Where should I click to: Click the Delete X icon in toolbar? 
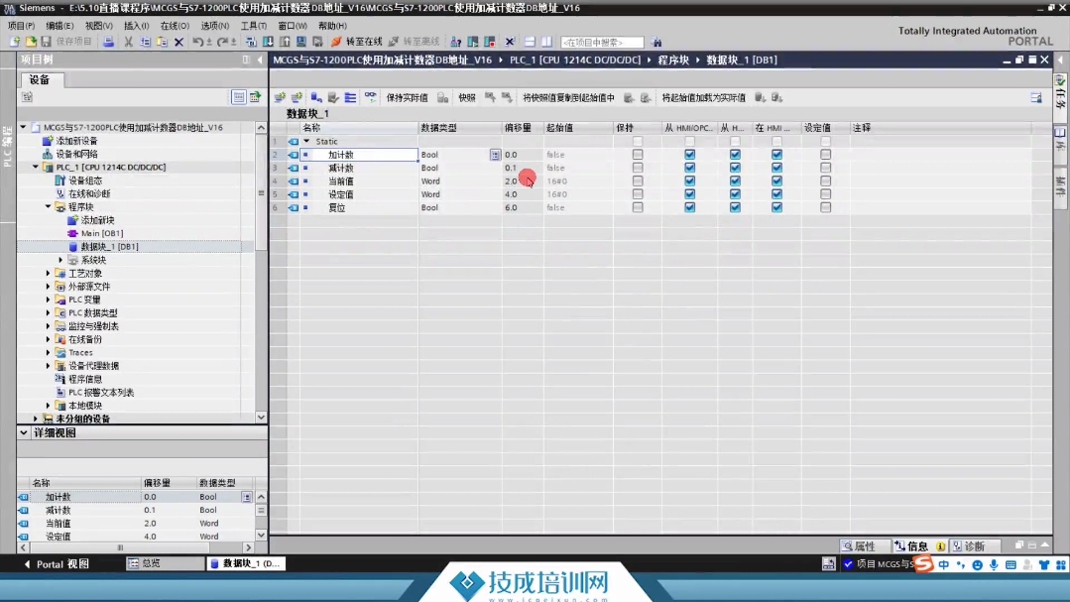click(x=178, y=42)
